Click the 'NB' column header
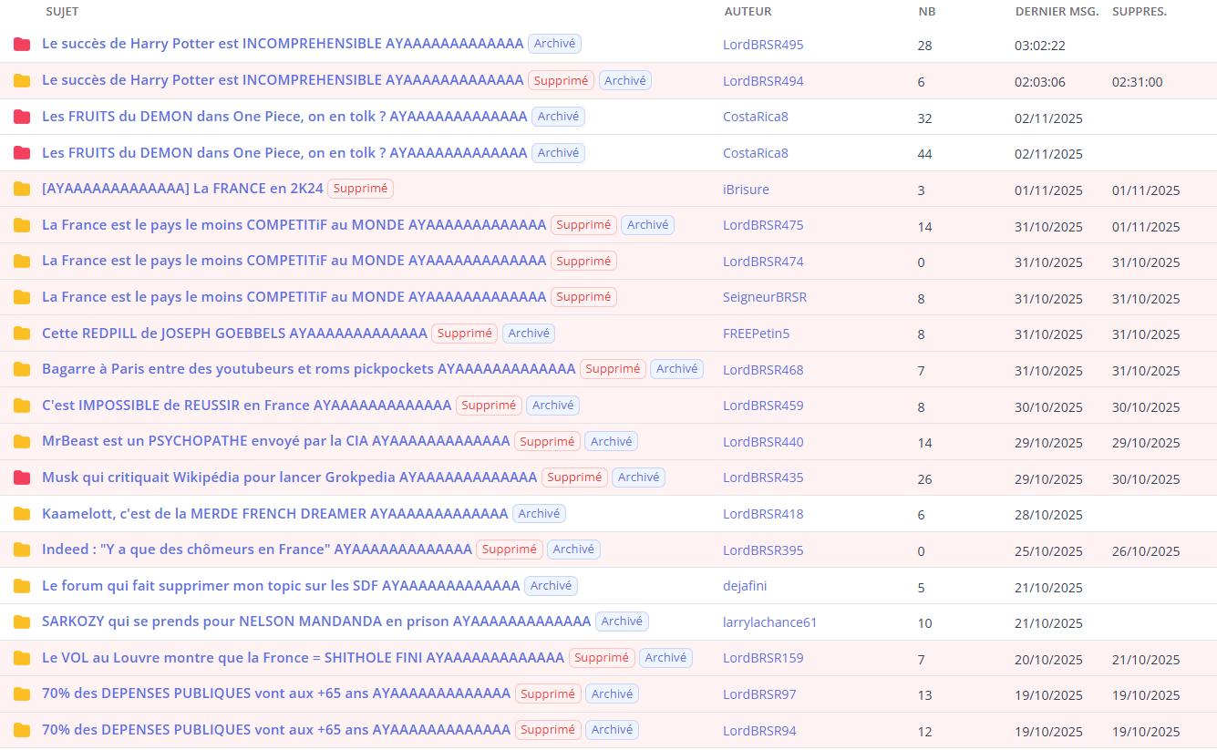 [x=926, y=12]
